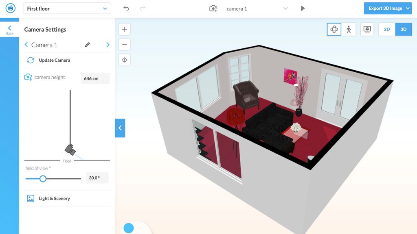Keep 3D view mode selected
This screenshot has height=234, width=417.
404,29
